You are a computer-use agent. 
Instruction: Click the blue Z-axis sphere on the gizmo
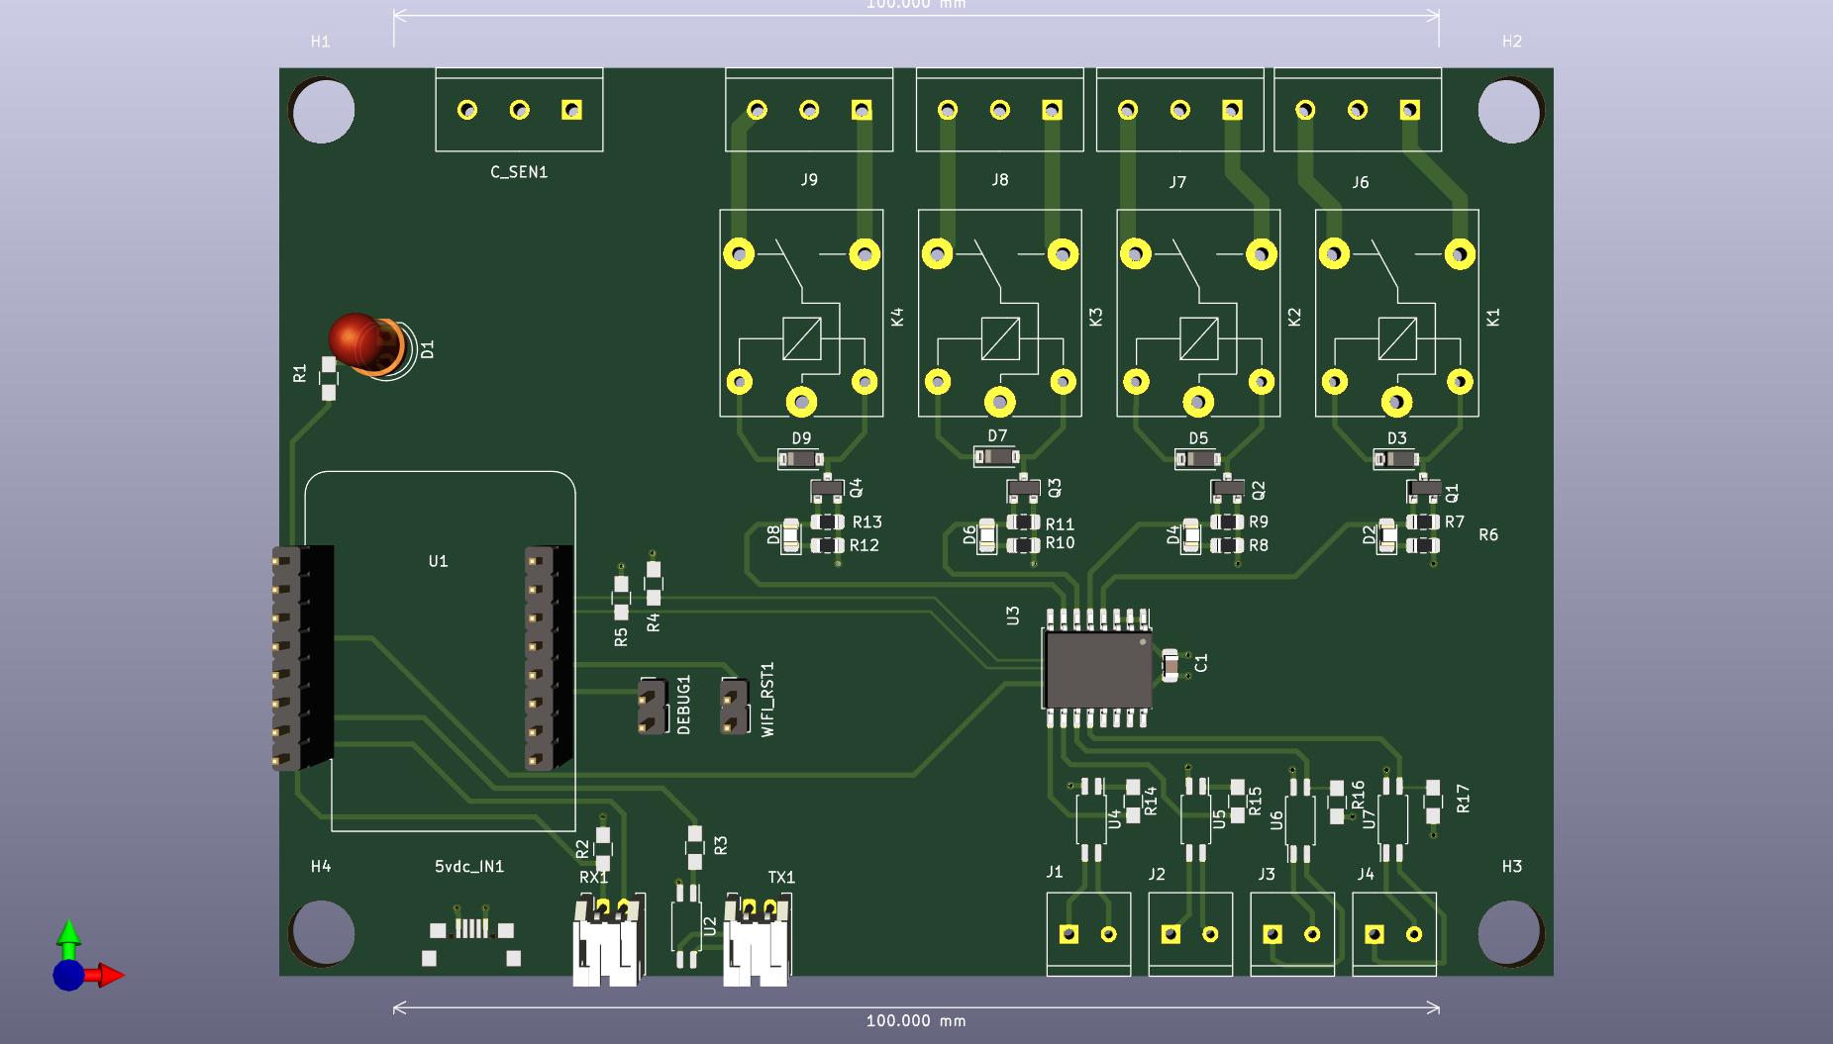tap(67, 976)
